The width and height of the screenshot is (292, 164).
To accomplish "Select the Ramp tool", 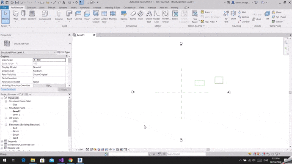I will 133,16.
